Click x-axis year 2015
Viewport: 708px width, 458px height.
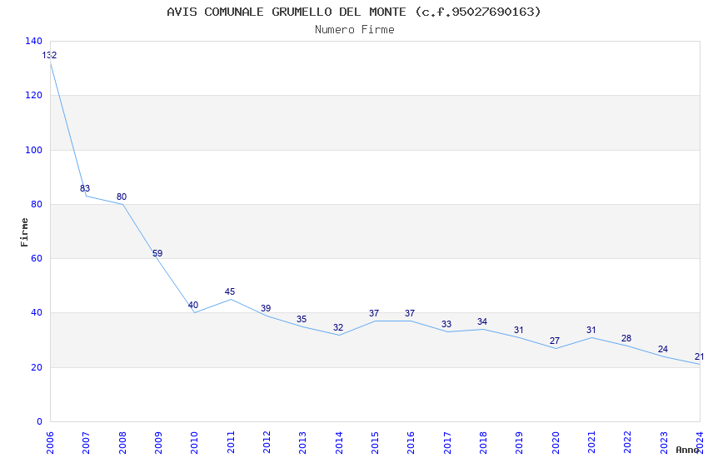click(x=375, y=442)
